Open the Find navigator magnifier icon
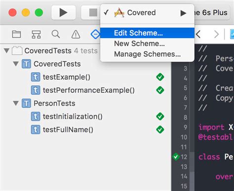This screenshot has width=234, height=191. coord(56,34)
